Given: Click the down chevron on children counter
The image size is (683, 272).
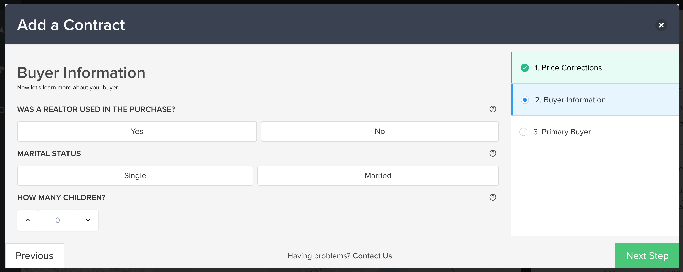Looking at the screenshot, I should point(88,220).
